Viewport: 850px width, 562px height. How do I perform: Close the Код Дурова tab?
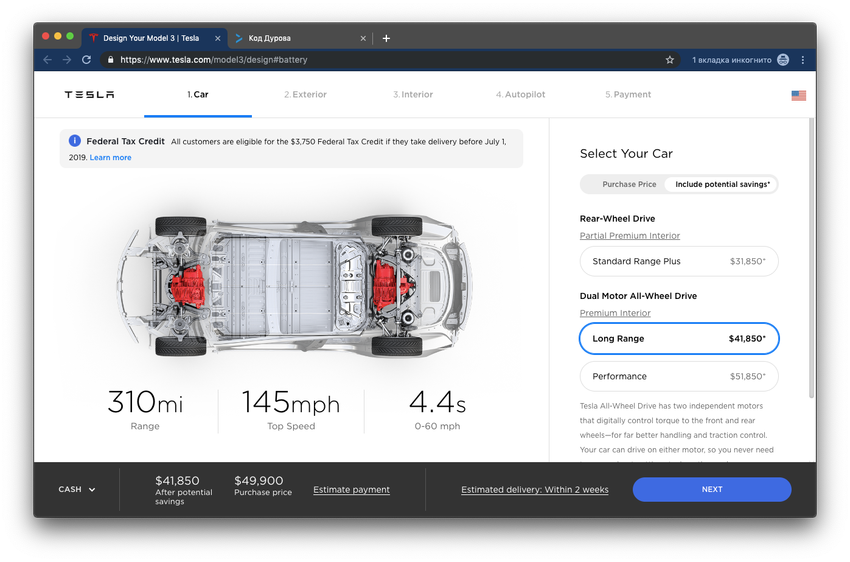pyautogui.click(x=363, y=38)
